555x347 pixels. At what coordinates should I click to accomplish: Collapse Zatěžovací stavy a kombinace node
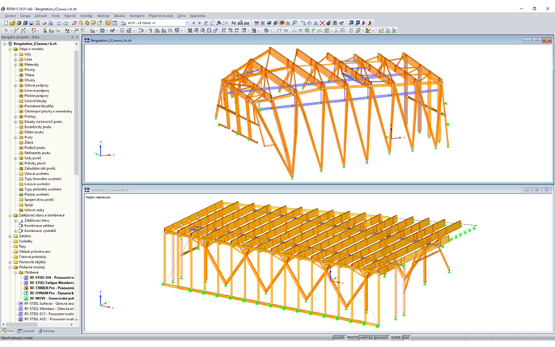tap(11, 215)
